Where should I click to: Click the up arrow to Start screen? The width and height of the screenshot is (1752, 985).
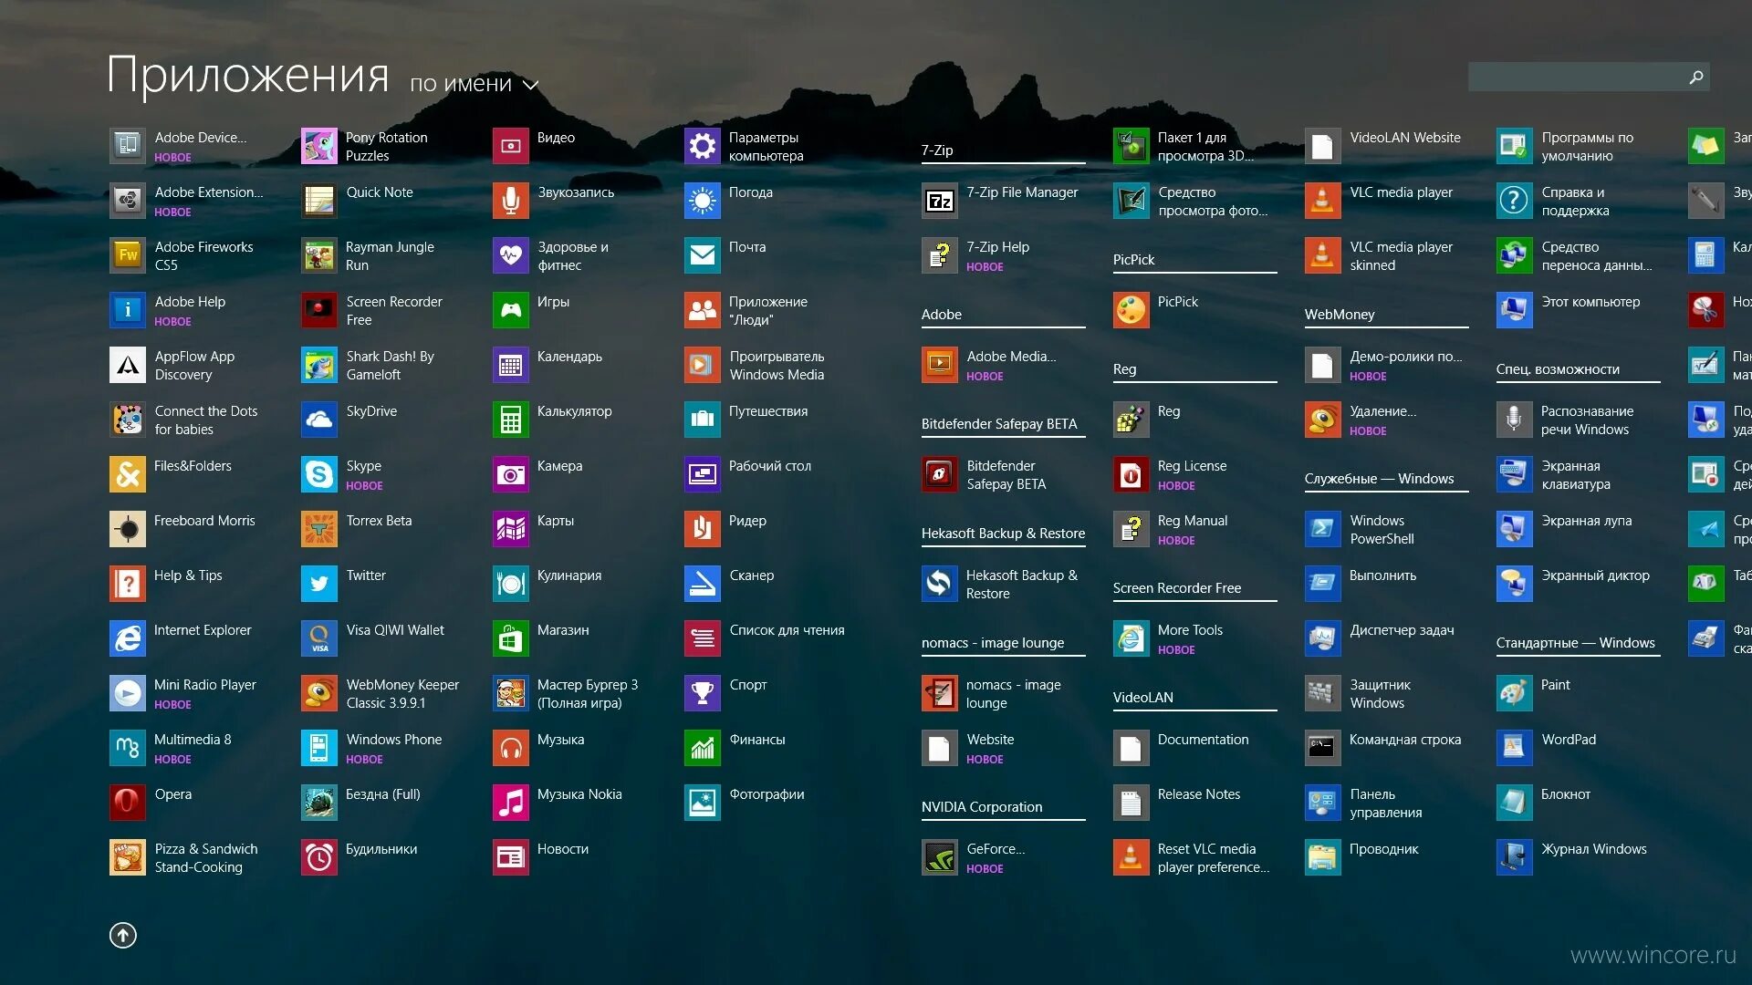(x=123, y=935)
